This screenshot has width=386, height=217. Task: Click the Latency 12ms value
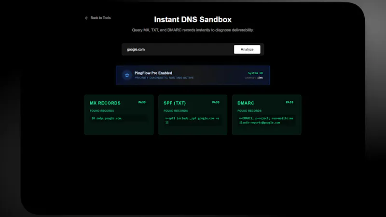254,78
